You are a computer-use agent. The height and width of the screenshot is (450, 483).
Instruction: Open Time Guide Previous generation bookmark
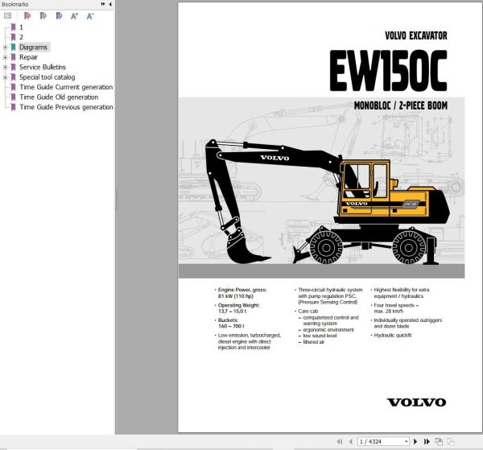66,107
